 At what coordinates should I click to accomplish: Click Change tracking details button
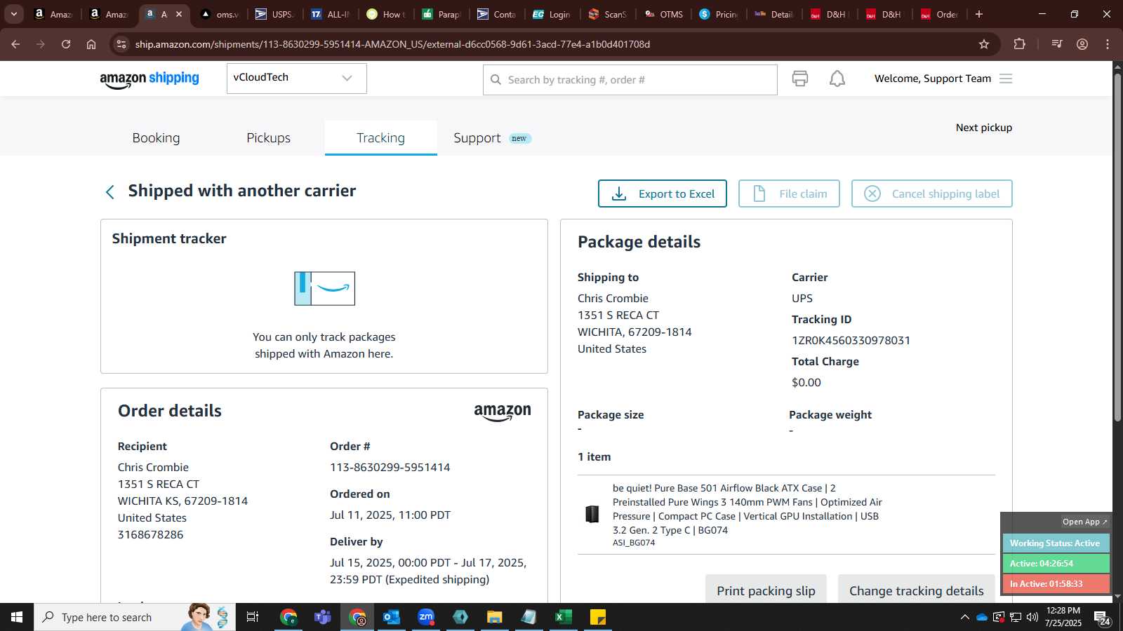pos(916,590)
